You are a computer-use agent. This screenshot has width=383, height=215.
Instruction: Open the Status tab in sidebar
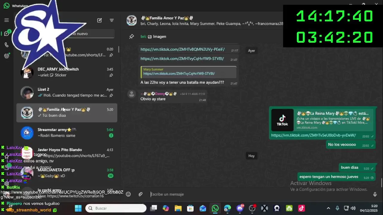pyautogui.click(x=7, y=56)
